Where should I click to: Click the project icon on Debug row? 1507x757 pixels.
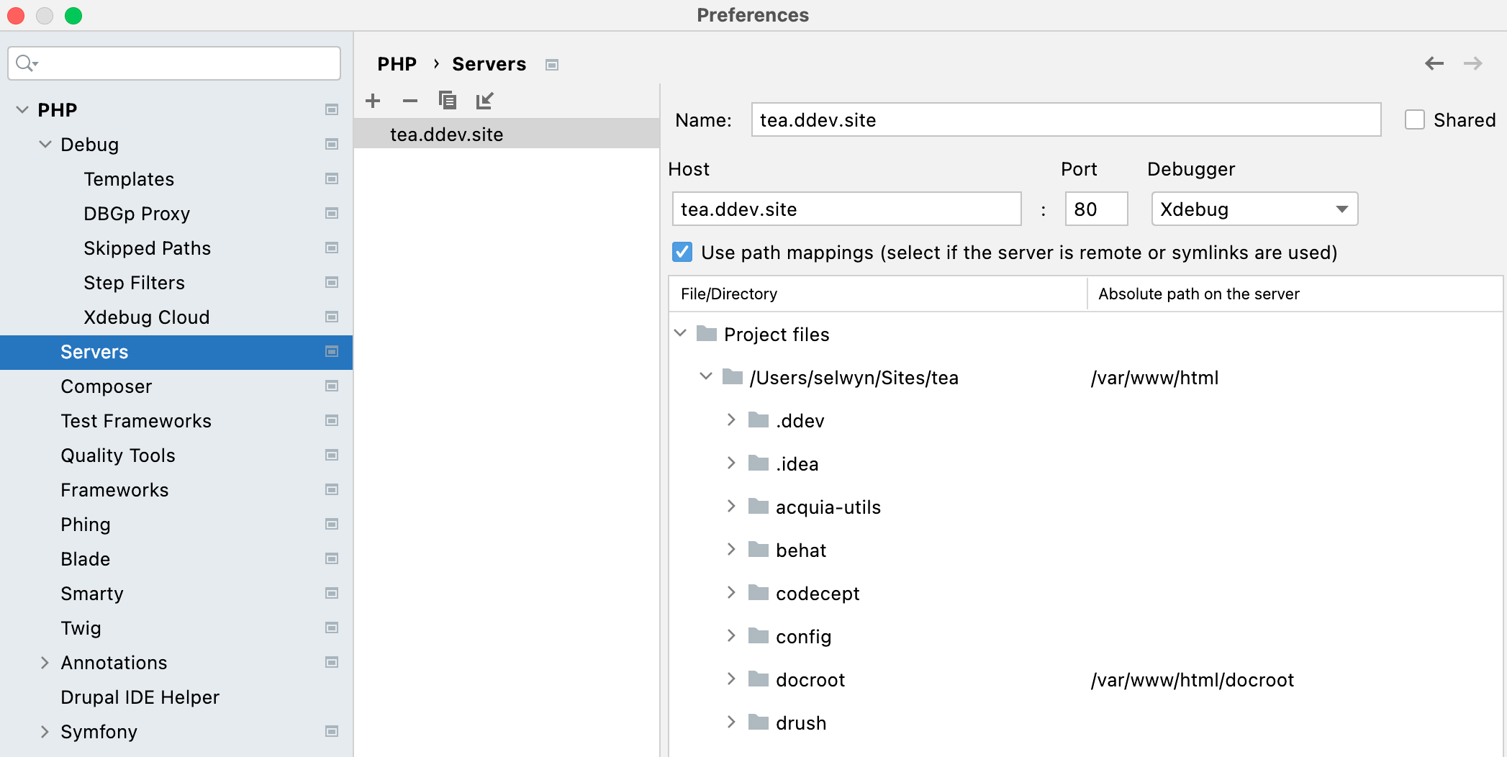coord(332,144)
